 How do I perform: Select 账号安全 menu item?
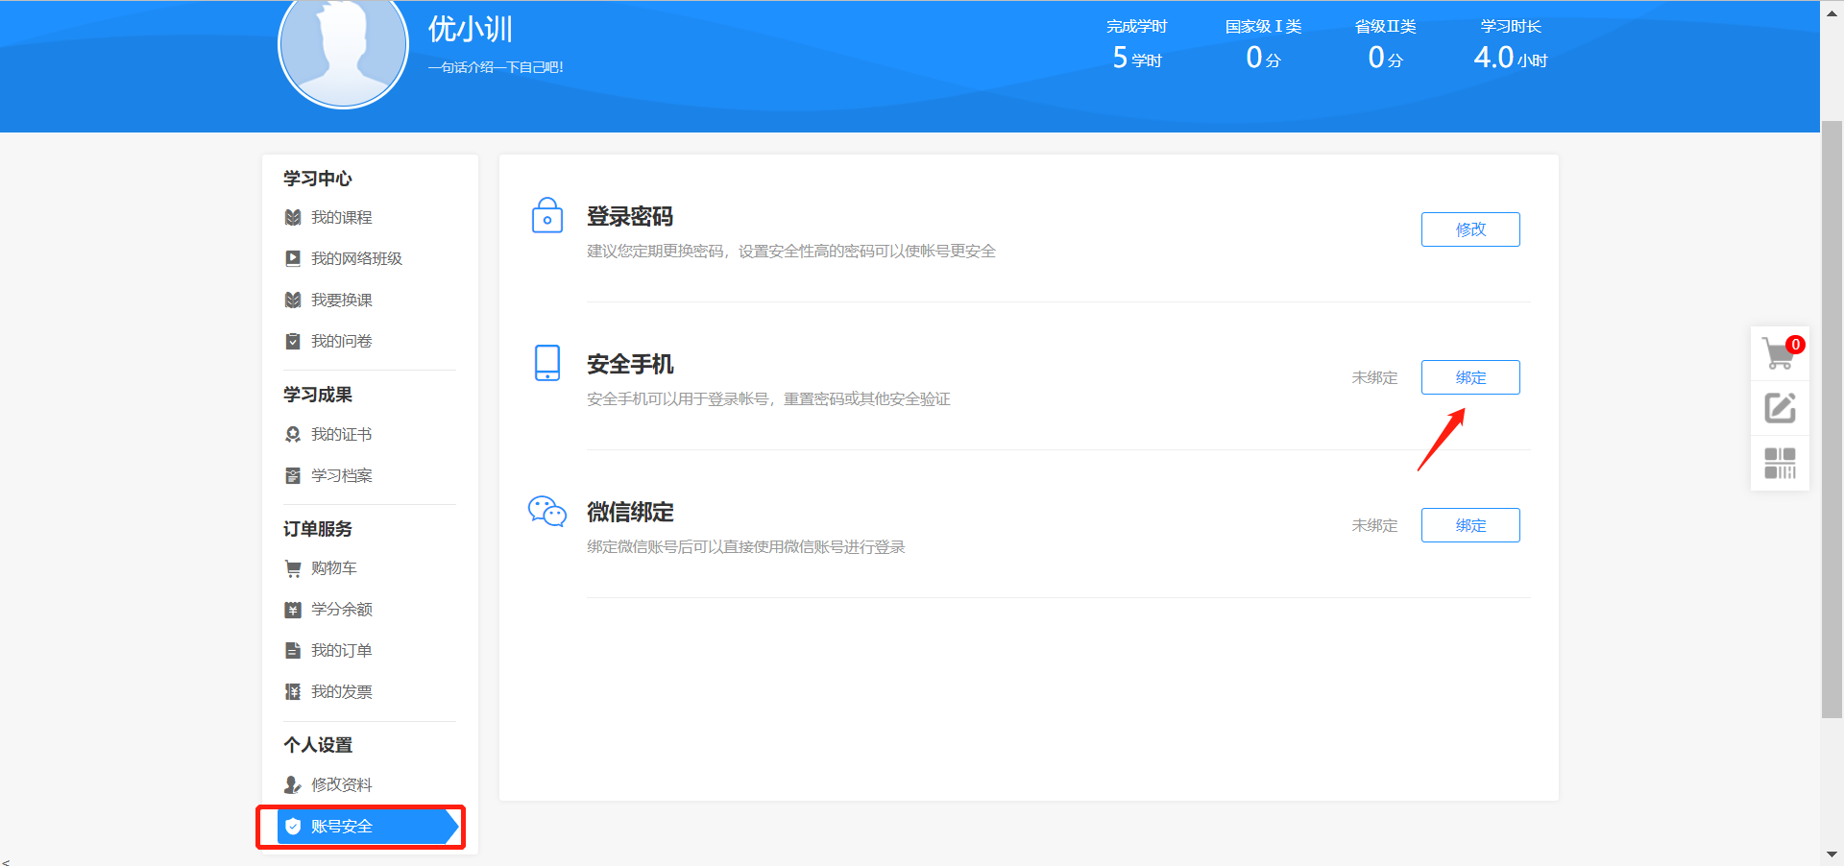pyautogui.click(x=369, y=827)
